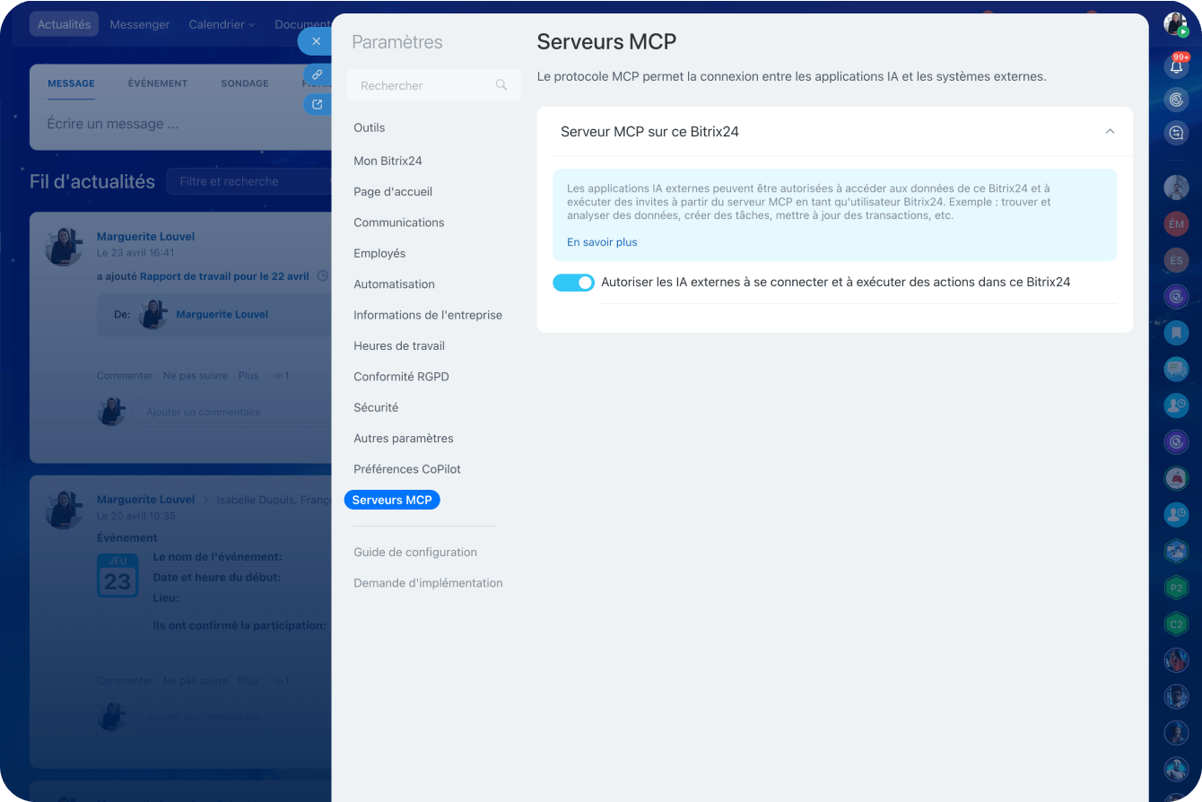Select the MESSAGE tab in post composer
The height and width of the screenshot is (802, 1202).
[x=71, y=83]
